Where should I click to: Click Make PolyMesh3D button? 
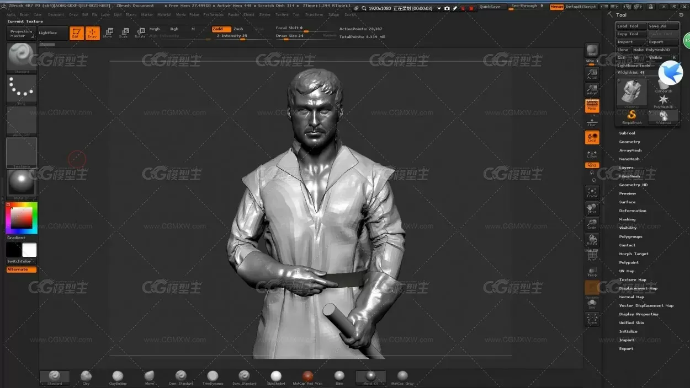point(655,50)
